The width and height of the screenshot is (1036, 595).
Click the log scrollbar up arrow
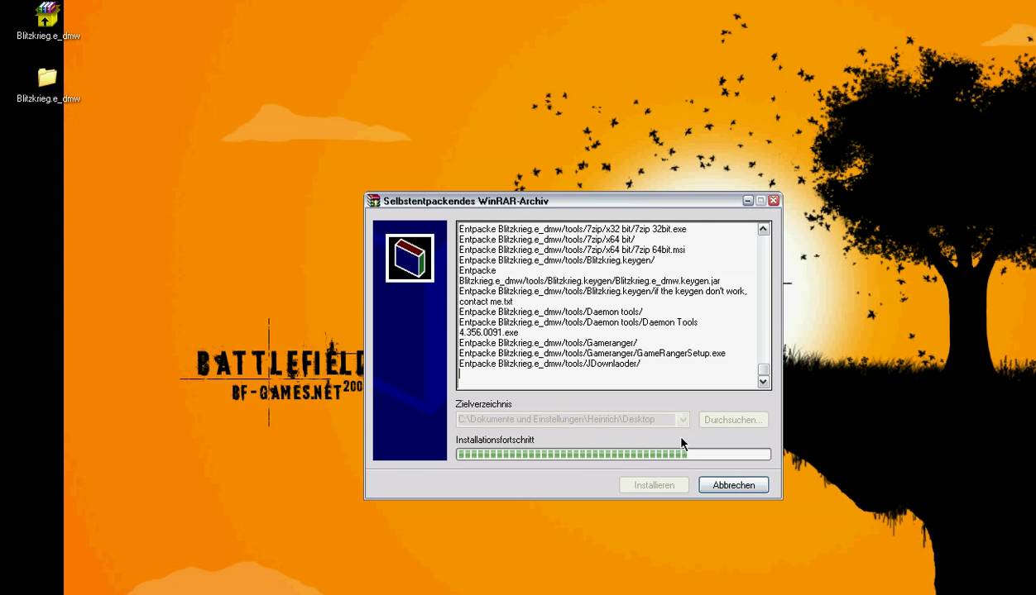764,229
